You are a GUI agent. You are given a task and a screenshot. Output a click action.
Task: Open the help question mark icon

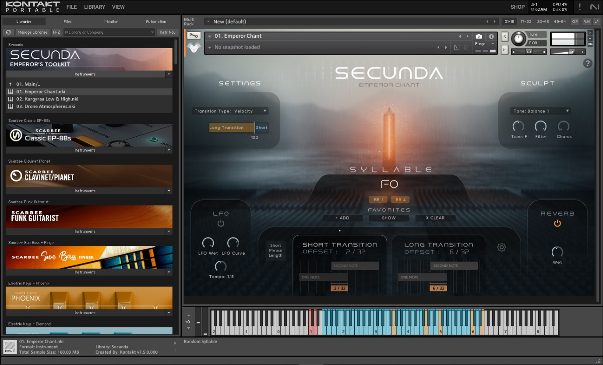(x=588, y=64)
